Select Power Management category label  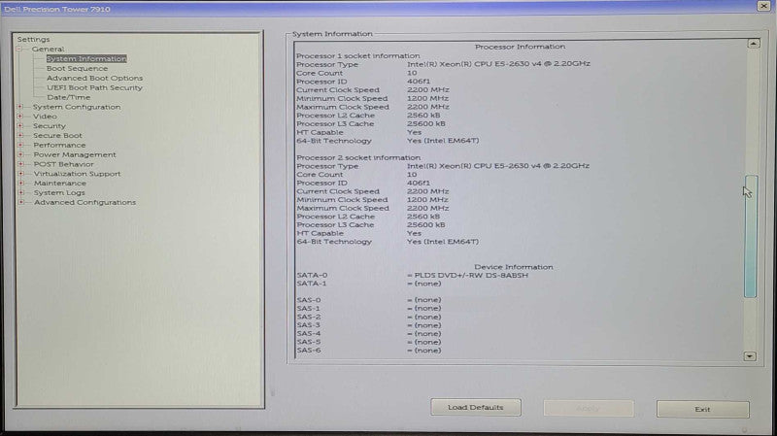(75, 154)
